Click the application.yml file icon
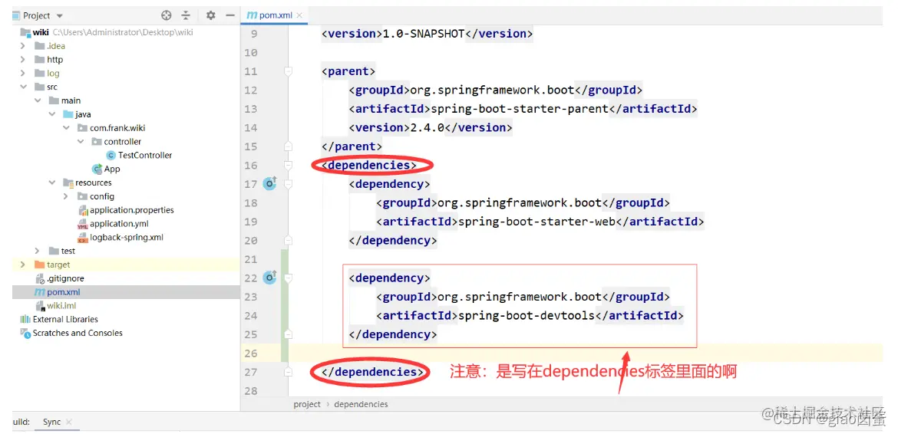 (82, 224)
